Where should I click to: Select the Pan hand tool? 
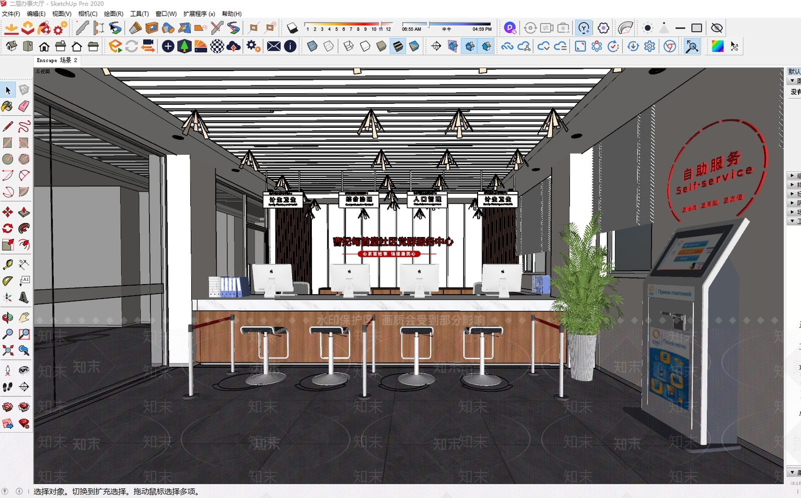[x=24, y=318]
